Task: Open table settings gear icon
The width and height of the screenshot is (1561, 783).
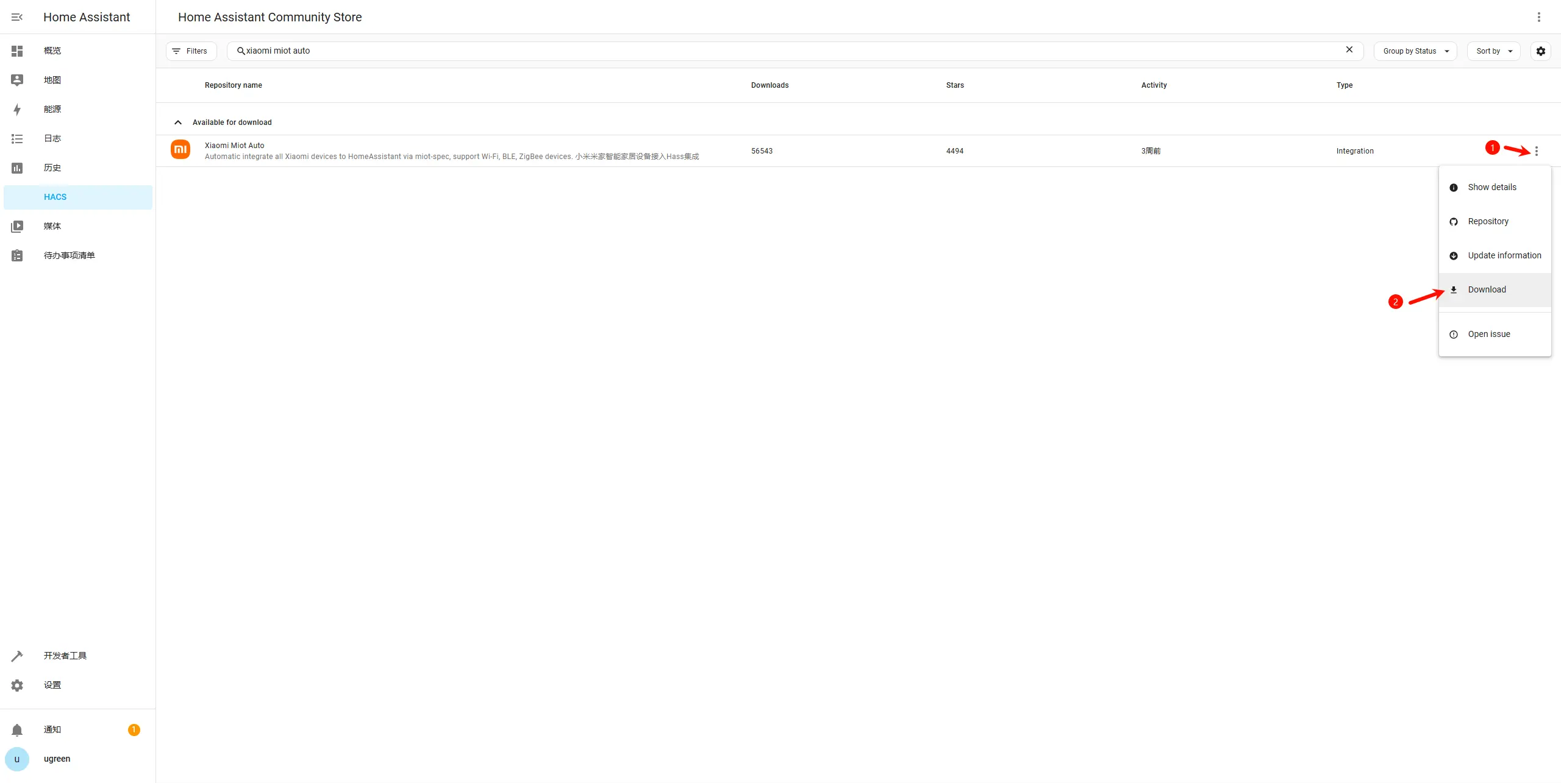Action: [1541, 51]
